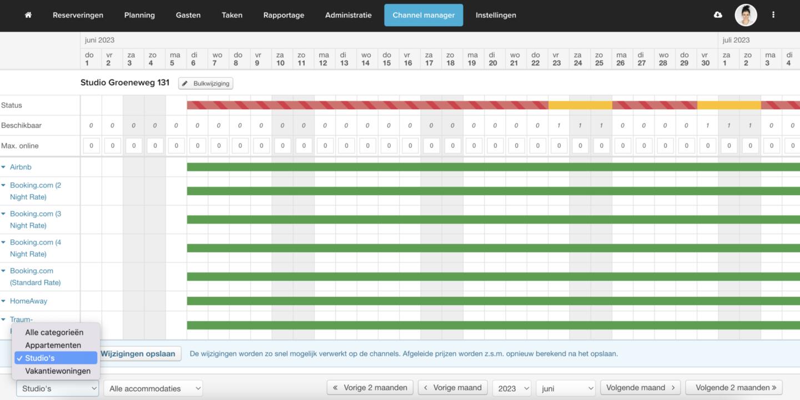The image size is (800, 400).
Task: Expand the HomeAway channel row
Action: point(28,301)
